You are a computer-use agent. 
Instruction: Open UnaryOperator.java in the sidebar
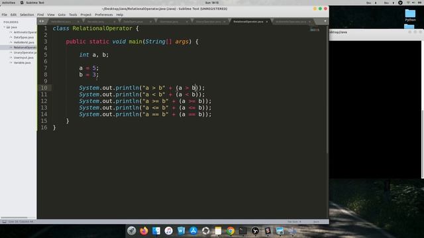(25, 52)
